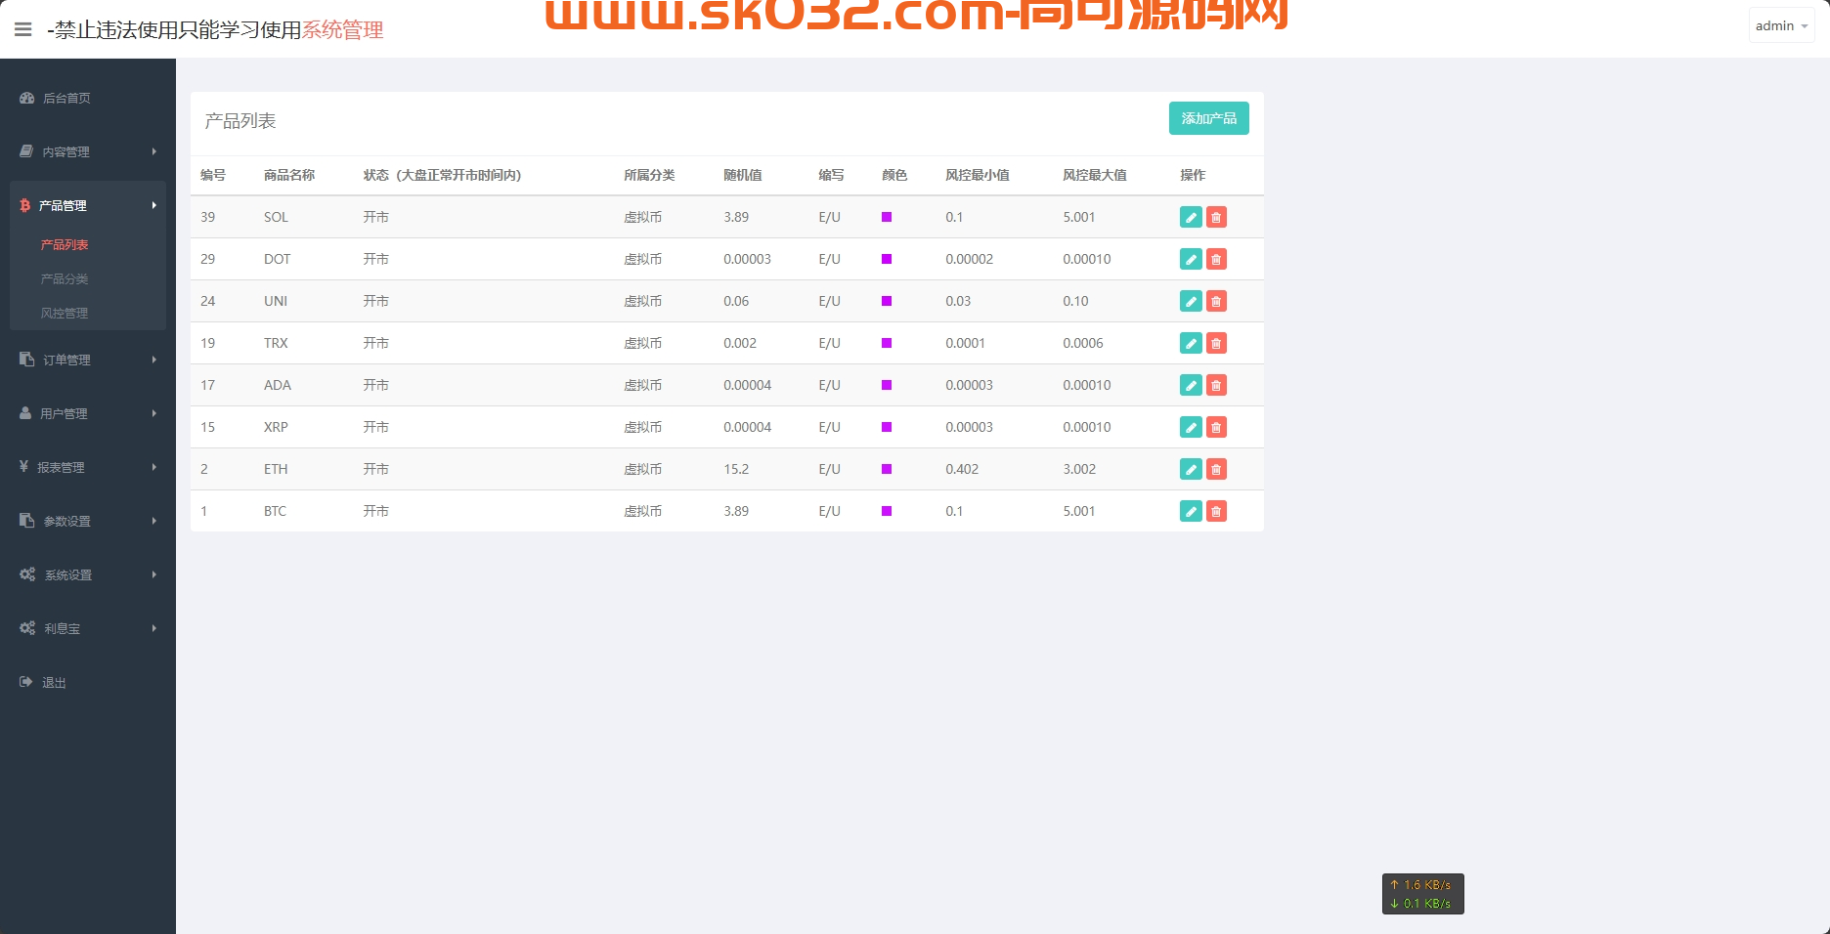This screenshot has height=934, width=1830.
Task: Click the yen icon beside 报表管理
Action: click(23, 467)
